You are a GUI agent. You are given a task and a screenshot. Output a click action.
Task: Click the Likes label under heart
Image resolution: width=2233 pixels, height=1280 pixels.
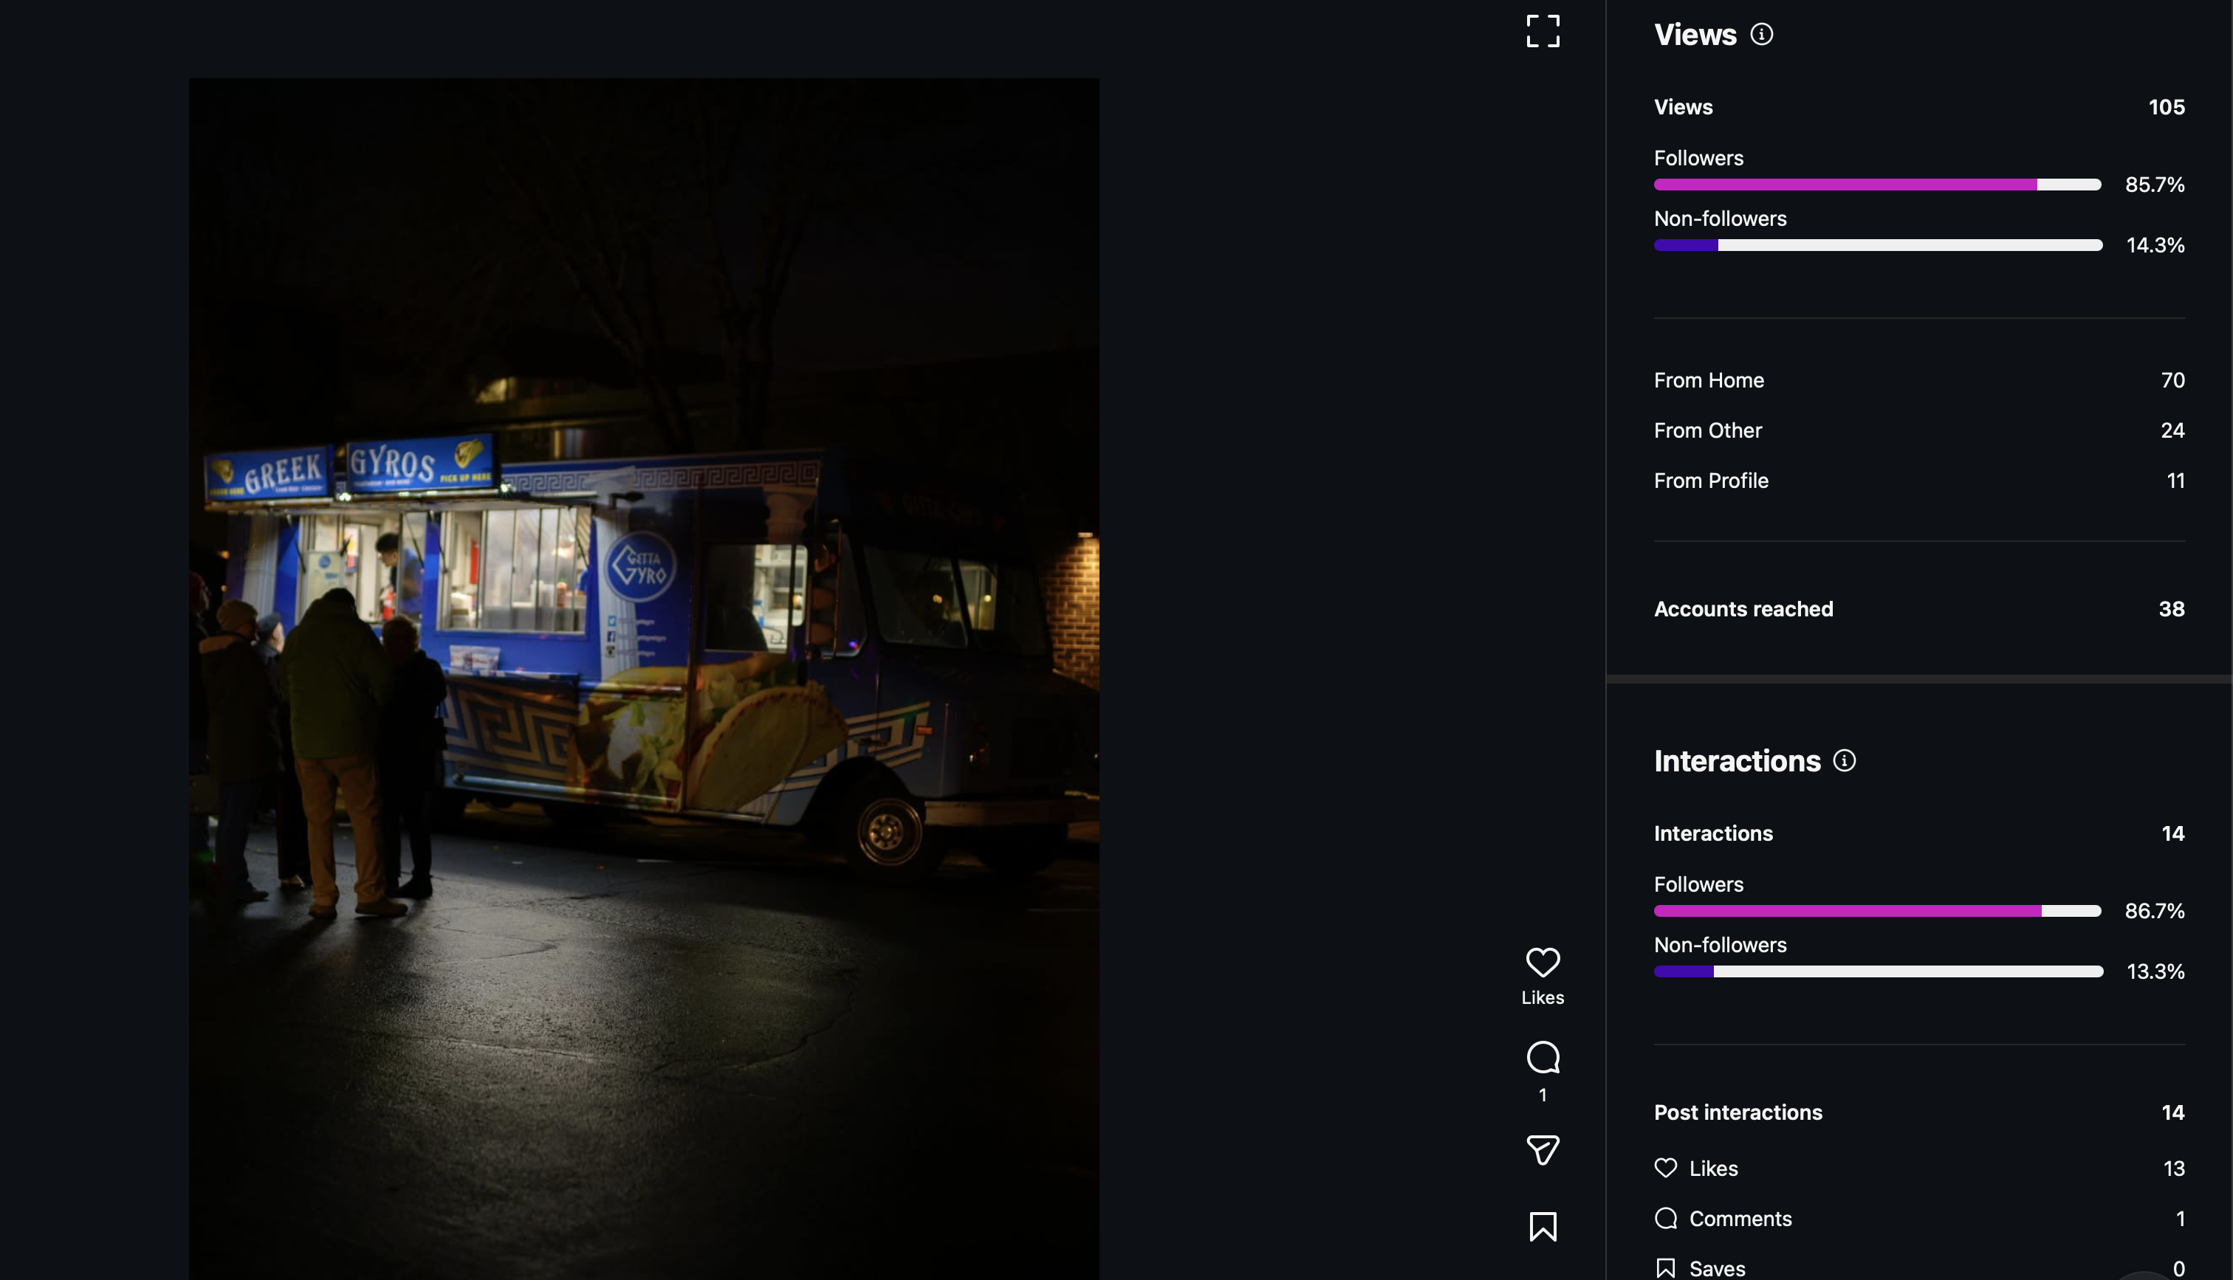(1543, 998)
